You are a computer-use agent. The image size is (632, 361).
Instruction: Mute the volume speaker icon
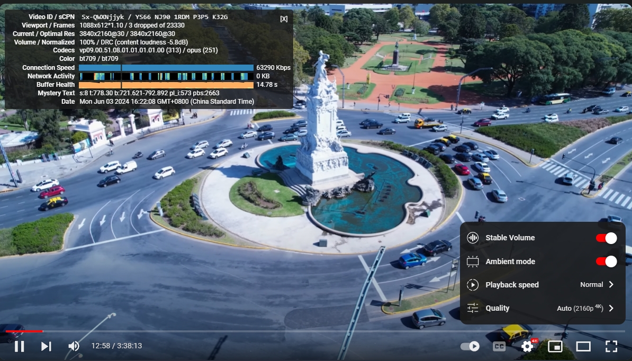click(74, 346)
